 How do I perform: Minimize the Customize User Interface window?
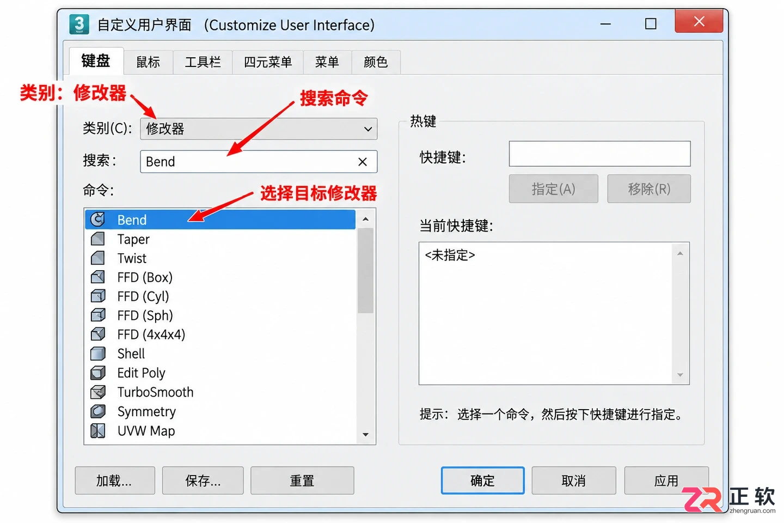coord(605,23)
